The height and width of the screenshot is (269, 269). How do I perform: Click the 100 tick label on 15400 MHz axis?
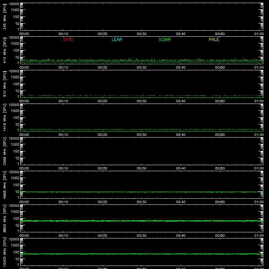16,252
